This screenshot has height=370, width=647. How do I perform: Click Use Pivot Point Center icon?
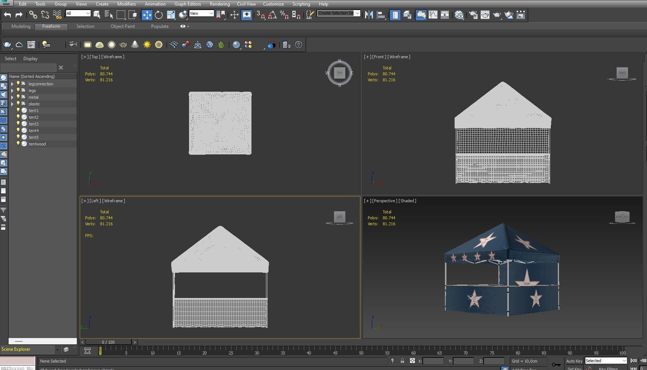coord(221,15)
